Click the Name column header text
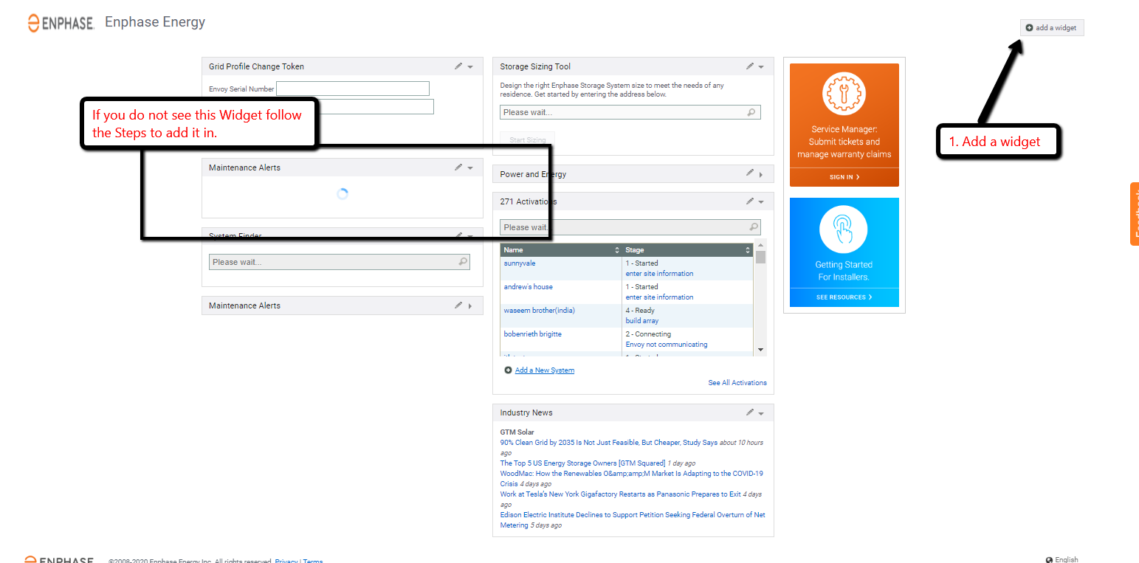Image resolution: width=1139 pixels, height=563 pixels. 513,250
